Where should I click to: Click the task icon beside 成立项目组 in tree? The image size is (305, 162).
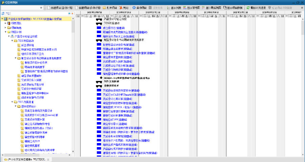click(x=19, y=45)
